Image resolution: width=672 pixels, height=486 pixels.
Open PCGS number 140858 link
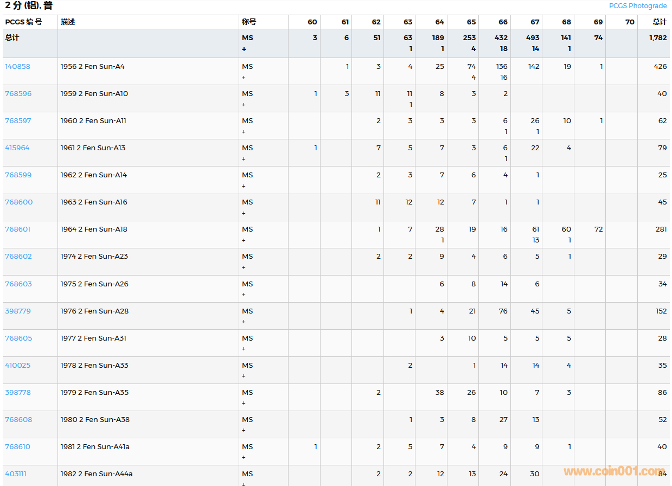(x=18, y=67)
